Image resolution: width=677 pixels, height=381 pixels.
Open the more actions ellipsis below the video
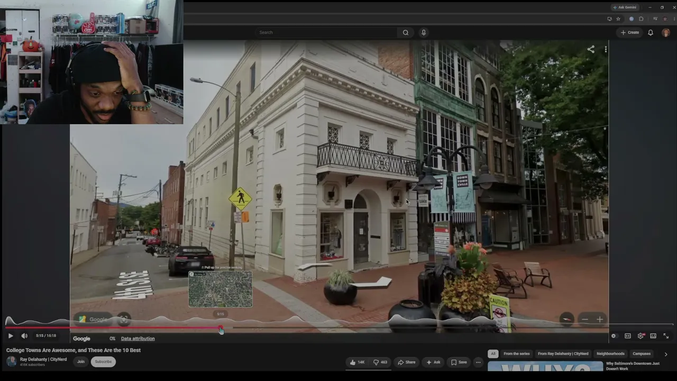pos(478,362)
